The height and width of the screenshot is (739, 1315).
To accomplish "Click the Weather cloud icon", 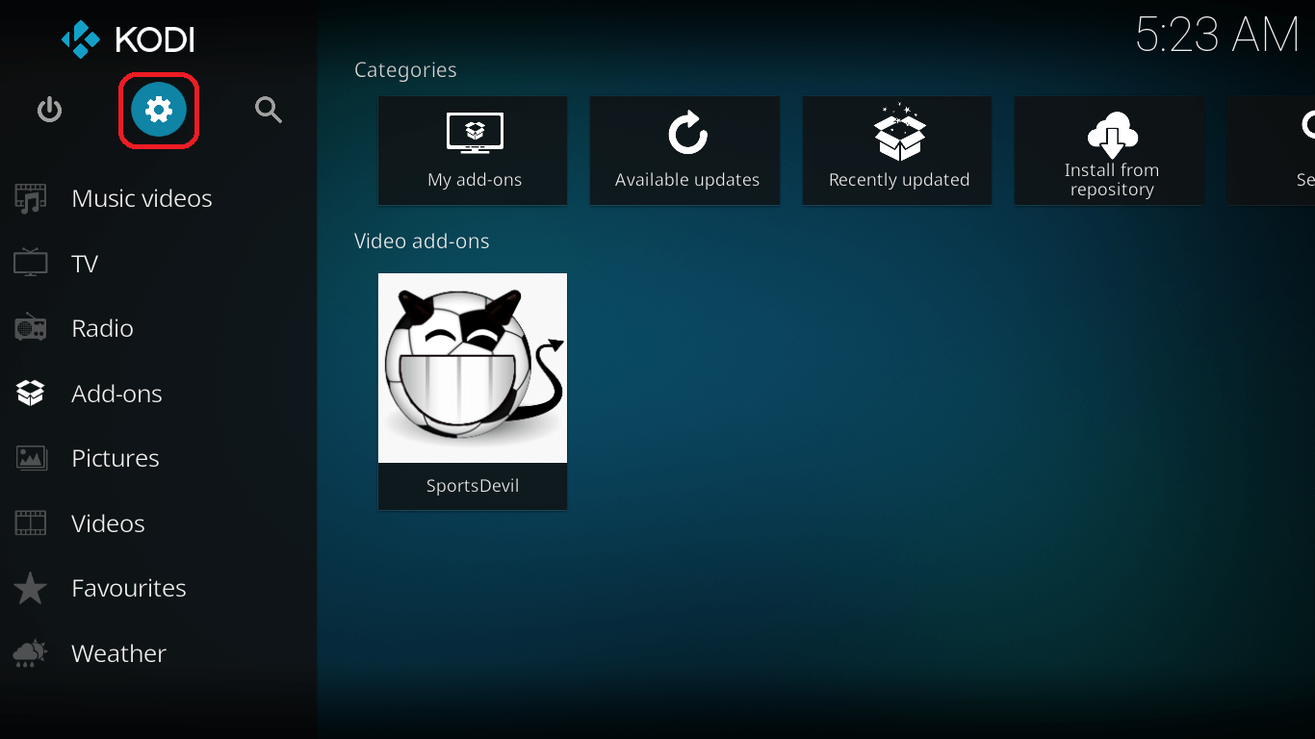I will click(x=31, y=653).
